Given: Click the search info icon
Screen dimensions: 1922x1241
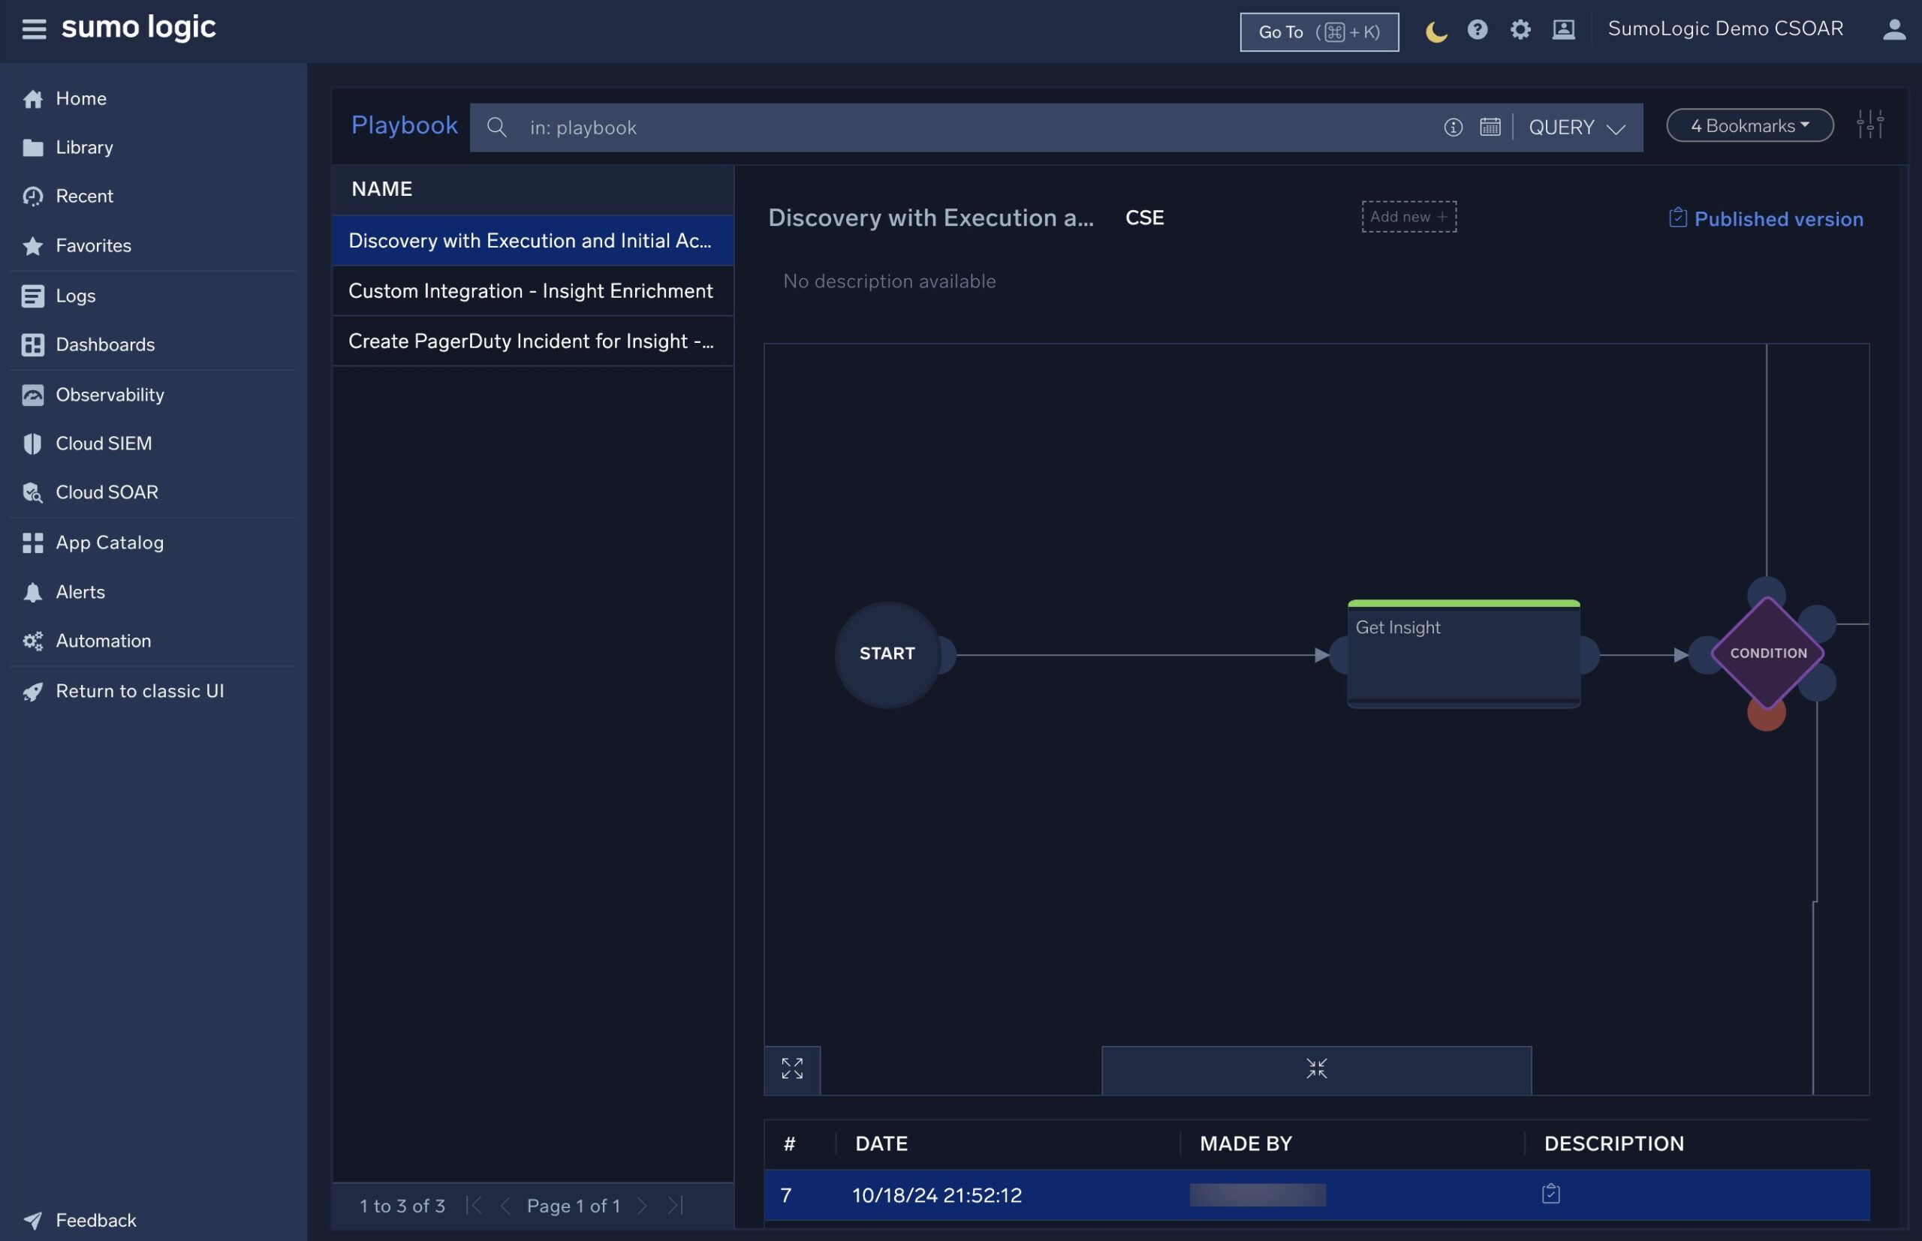Looking at the screenshot, I should [1453, 128].
